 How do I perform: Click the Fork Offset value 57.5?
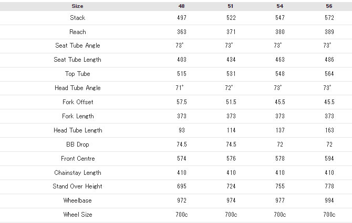point(182,102)
